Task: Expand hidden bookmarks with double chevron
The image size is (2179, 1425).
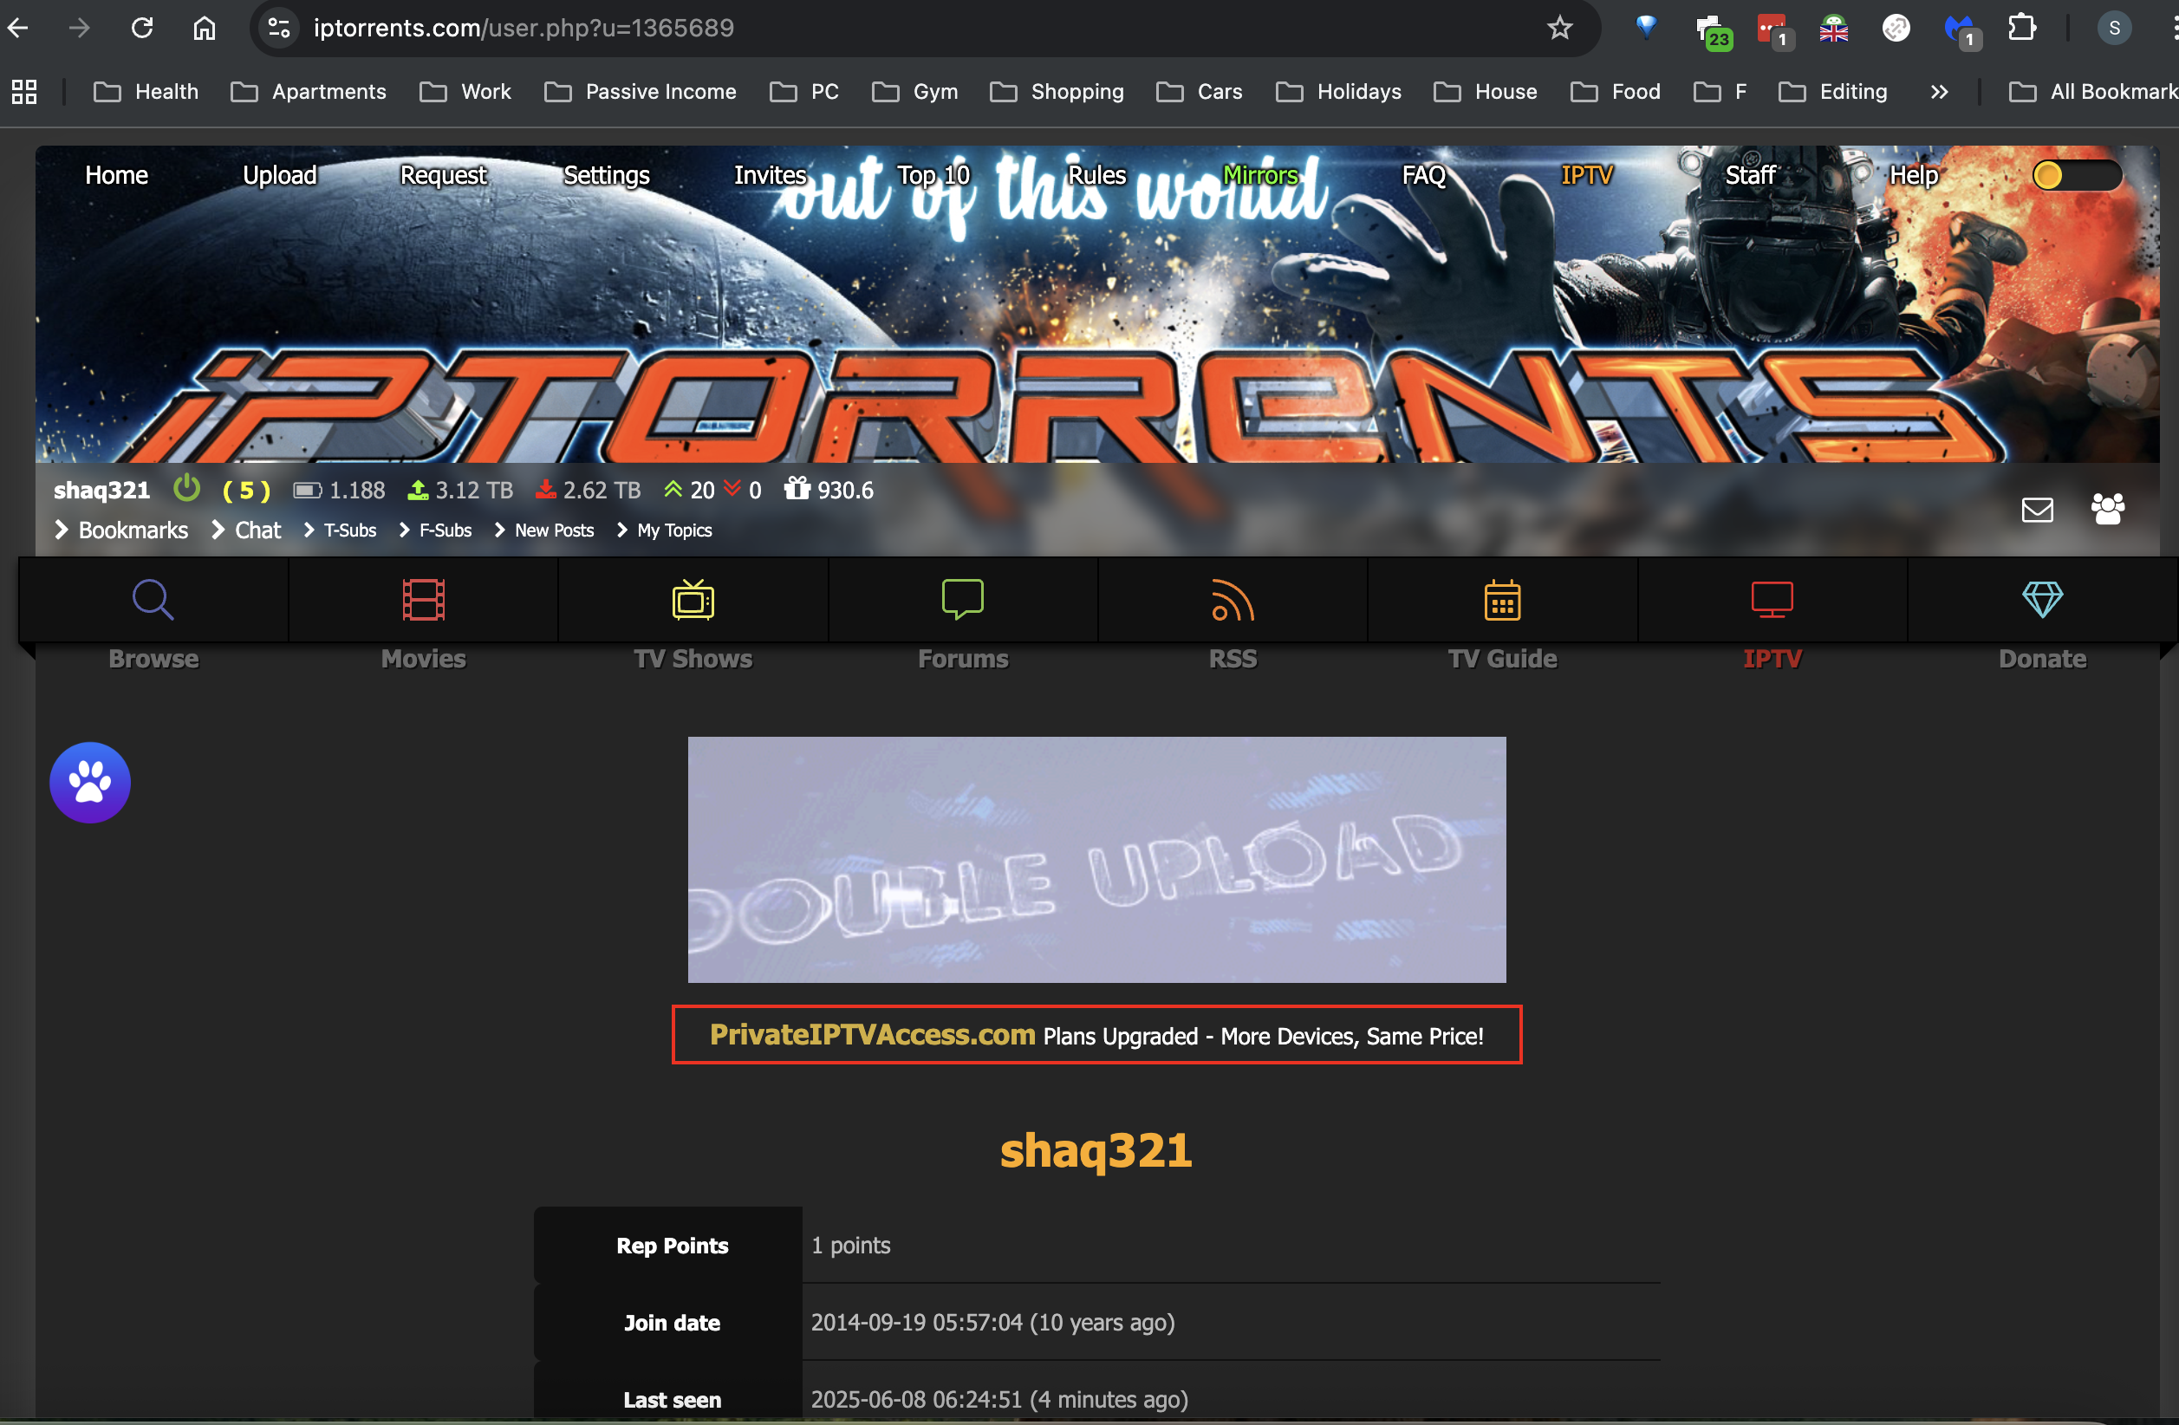Action: 1939,92
